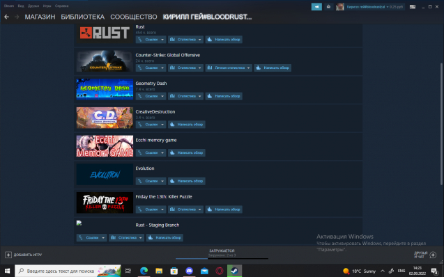Expand Статистика dropdown for Friday the 13th
The height and width of the screenshot is (277, 444).
pyautogui.click(x=185, y=209)
